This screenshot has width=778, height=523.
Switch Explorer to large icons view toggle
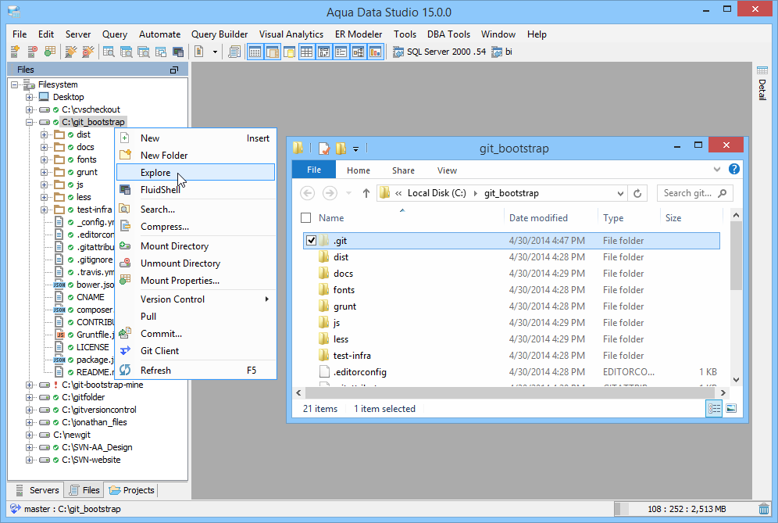tap(731, 408)
